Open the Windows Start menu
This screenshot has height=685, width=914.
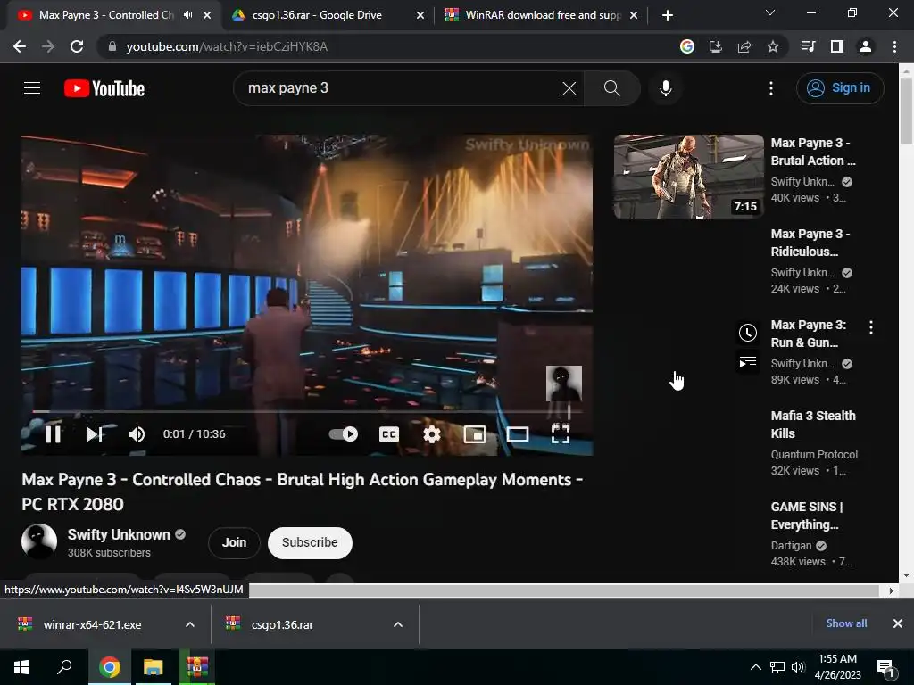point(21,667)
